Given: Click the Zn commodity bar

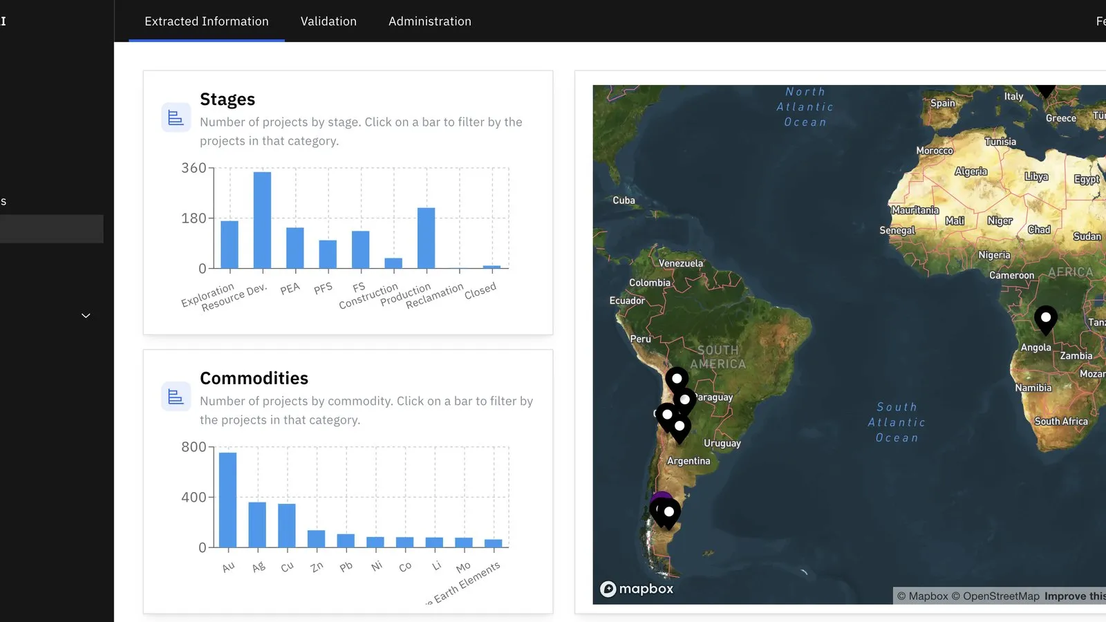Looking at the screenshot, I should pyautogui.click(x=316, y=539).
